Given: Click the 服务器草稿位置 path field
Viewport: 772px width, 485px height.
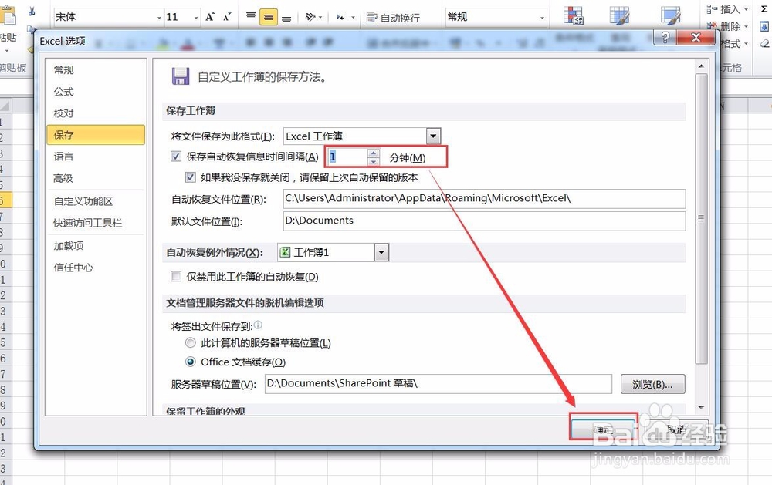Looking at the screenshot, I should click(x=438, y=384).
